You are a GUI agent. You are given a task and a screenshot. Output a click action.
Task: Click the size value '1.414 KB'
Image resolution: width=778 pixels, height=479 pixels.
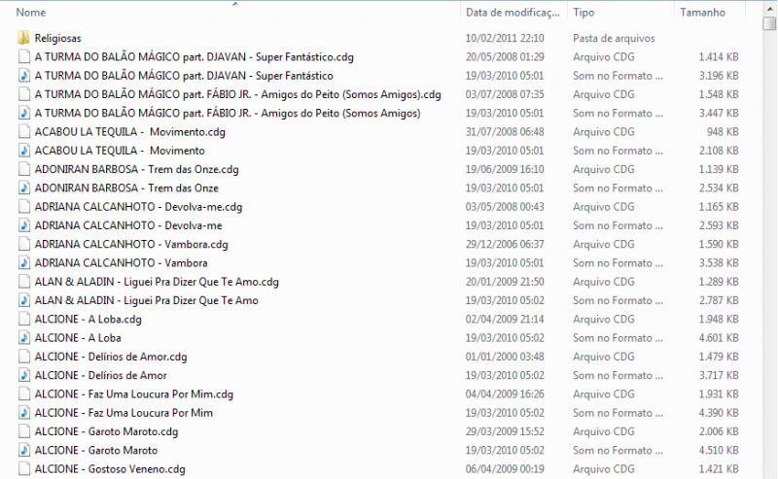point(719,57)
